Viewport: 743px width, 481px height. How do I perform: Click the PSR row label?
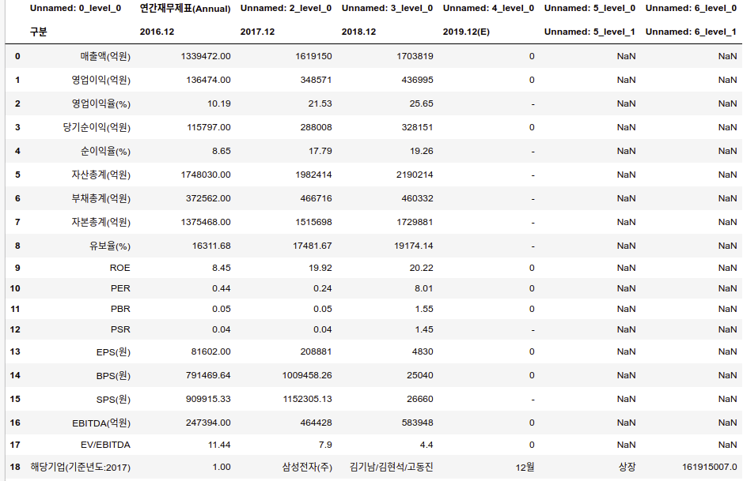coord(120,329)
